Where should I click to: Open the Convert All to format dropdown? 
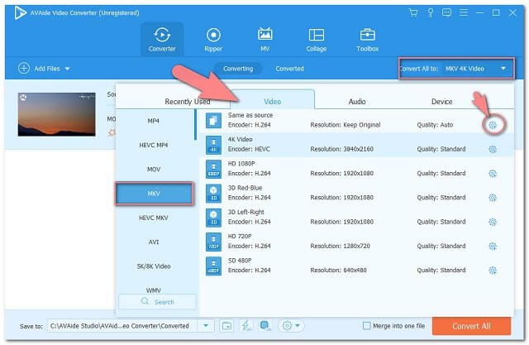tap(478, 69)
